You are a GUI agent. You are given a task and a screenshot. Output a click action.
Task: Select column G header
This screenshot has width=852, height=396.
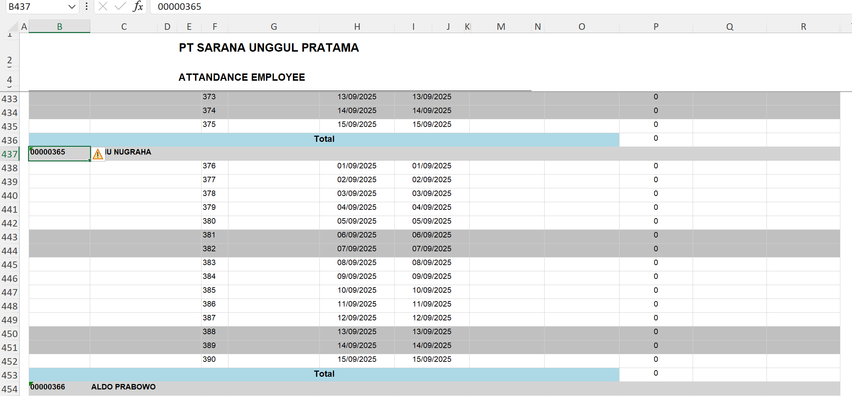click(x=274, y=27)
